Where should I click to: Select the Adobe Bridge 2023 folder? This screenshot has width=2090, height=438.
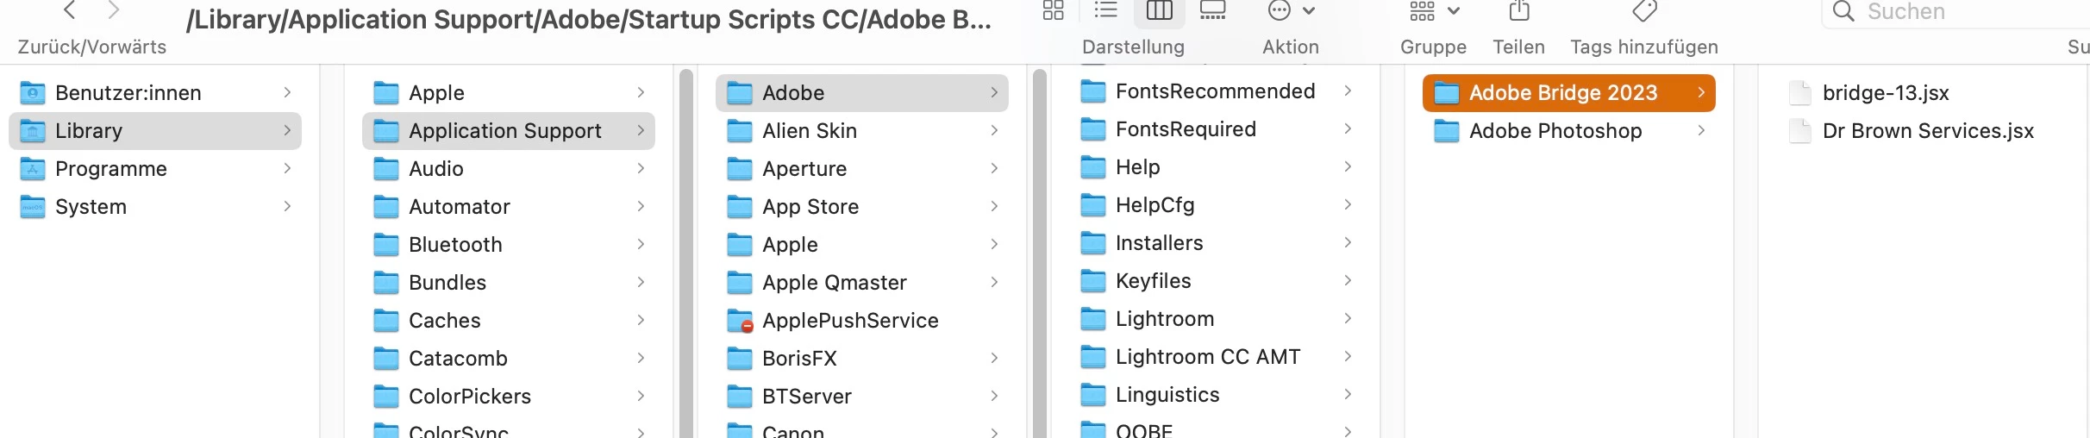(x=1569, y=92)
